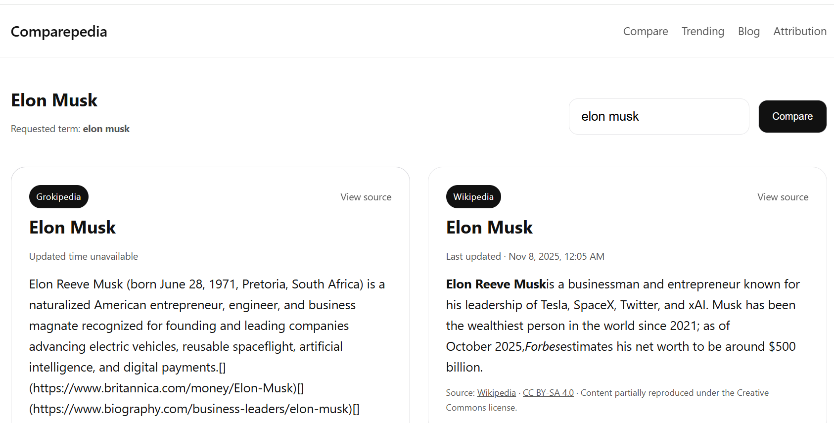Click View source on the Grokipedia card
Image resolution: width=834 pixels, height=423 pixels.
tap(366, 196)
